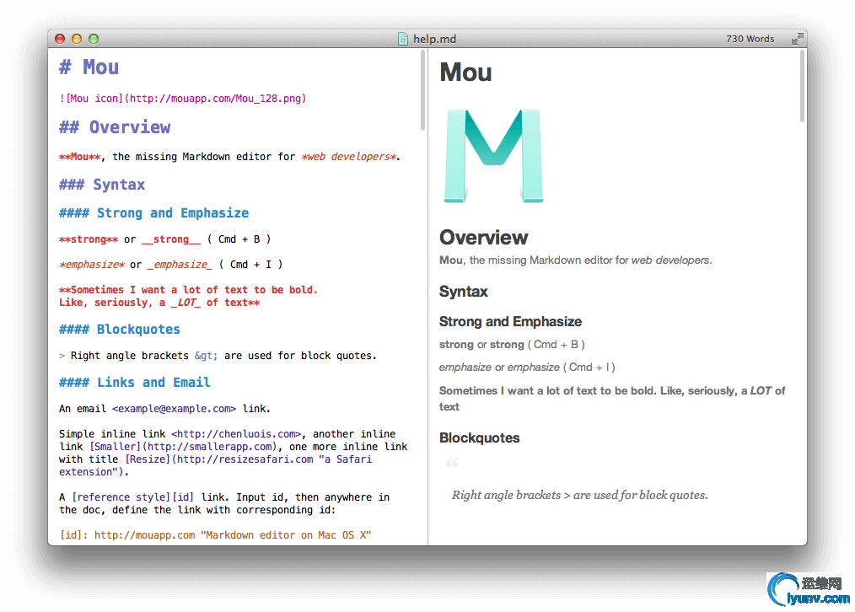Click '**strong** or __strong__' line in editor
Image resolution: width=855 pixels, height=612 pixels.
tap(164, 239)
